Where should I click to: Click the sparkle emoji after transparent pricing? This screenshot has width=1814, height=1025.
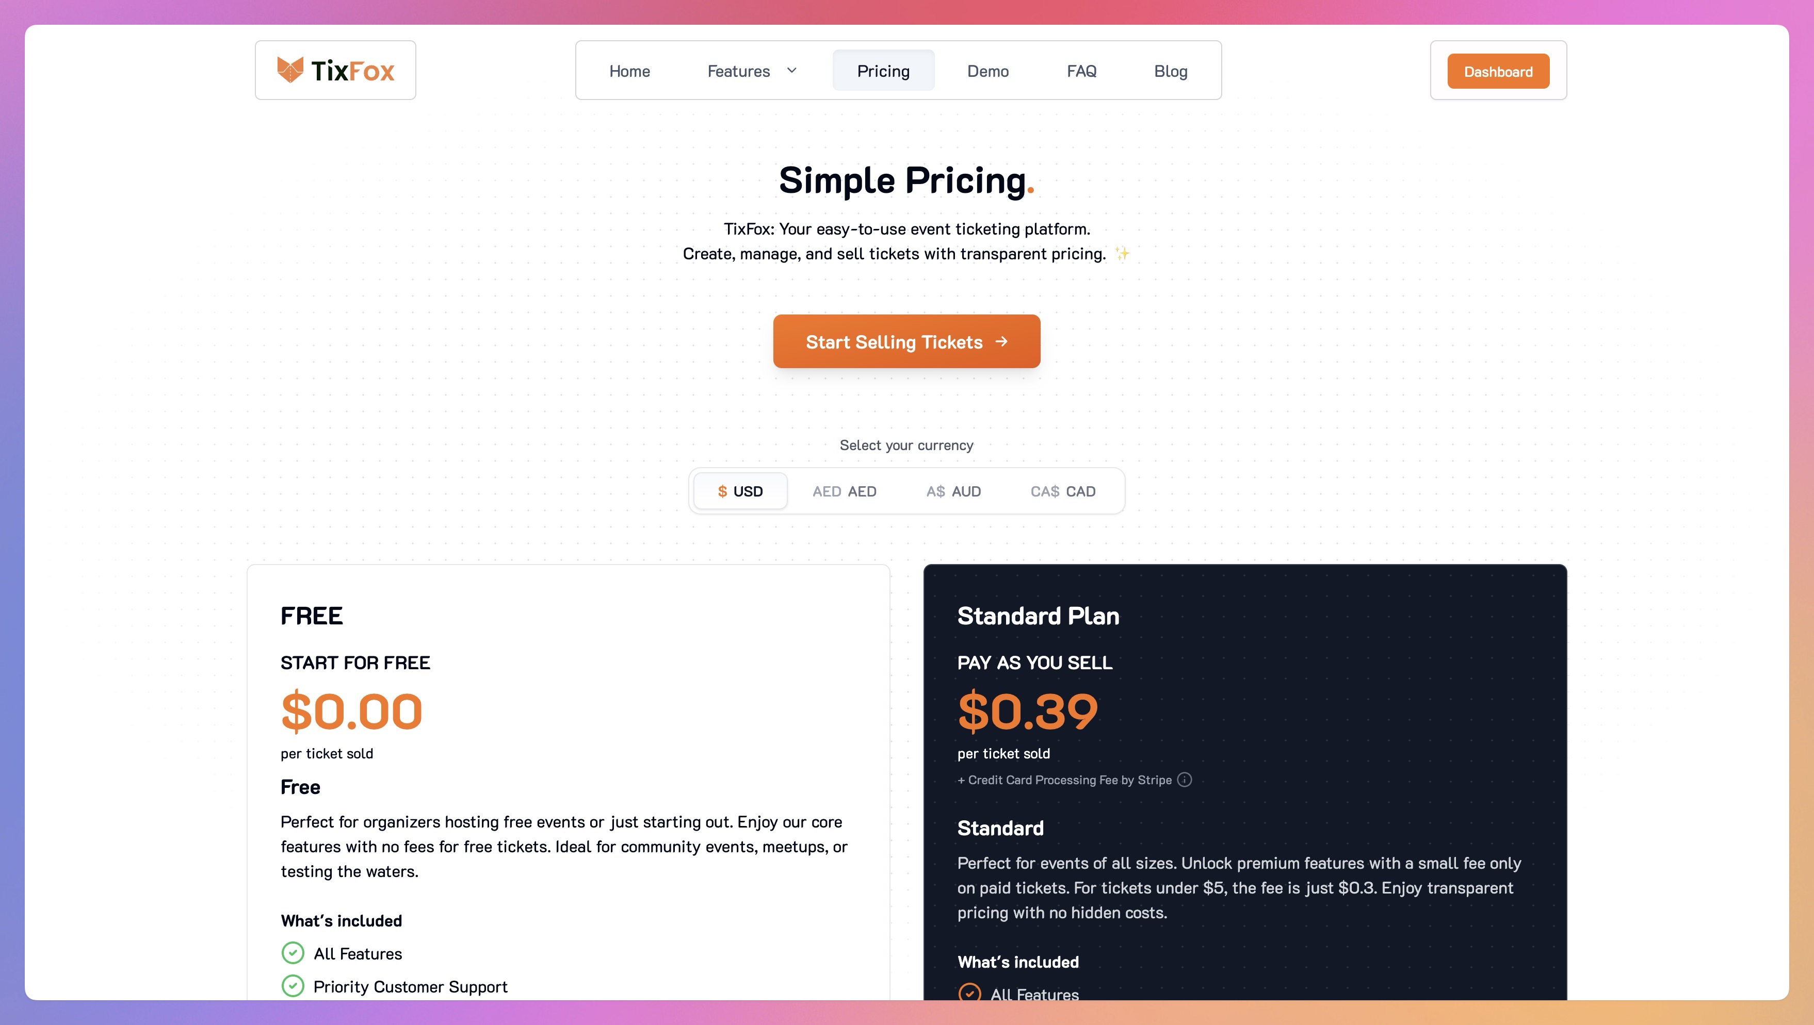1122,254
